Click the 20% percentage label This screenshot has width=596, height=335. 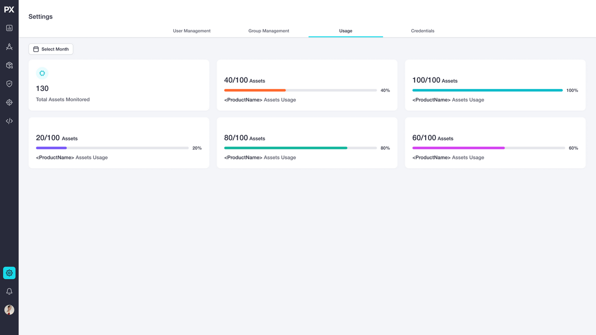[x=197, y=148]
